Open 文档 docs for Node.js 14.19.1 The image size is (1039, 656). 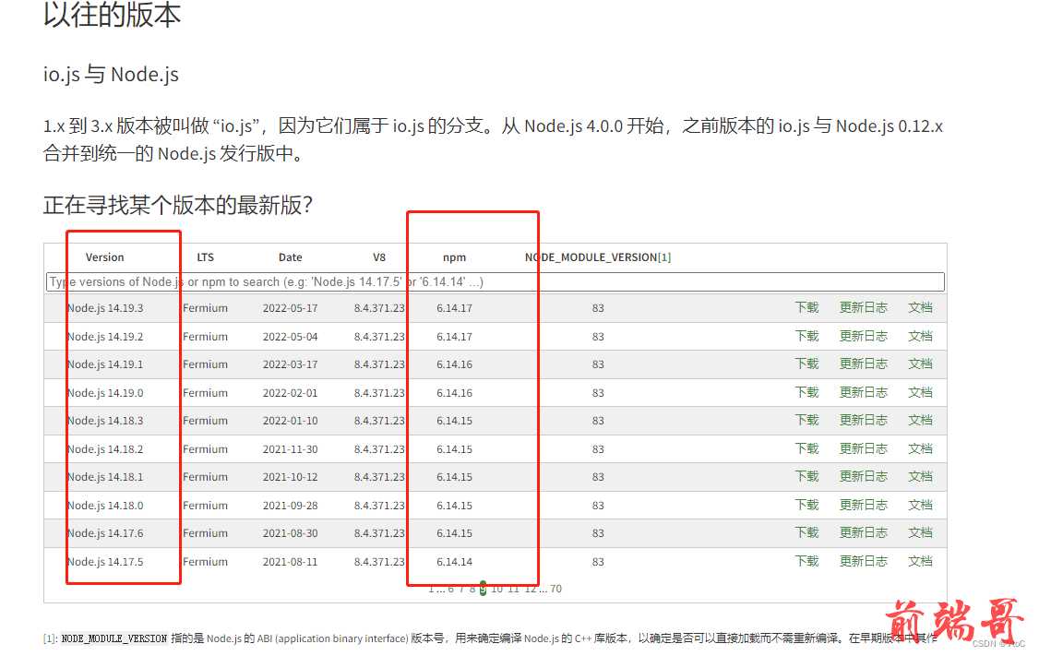920,364
